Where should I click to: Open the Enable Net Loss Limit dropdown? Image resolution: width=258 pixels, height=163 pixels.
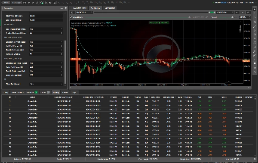pos(46,50)
